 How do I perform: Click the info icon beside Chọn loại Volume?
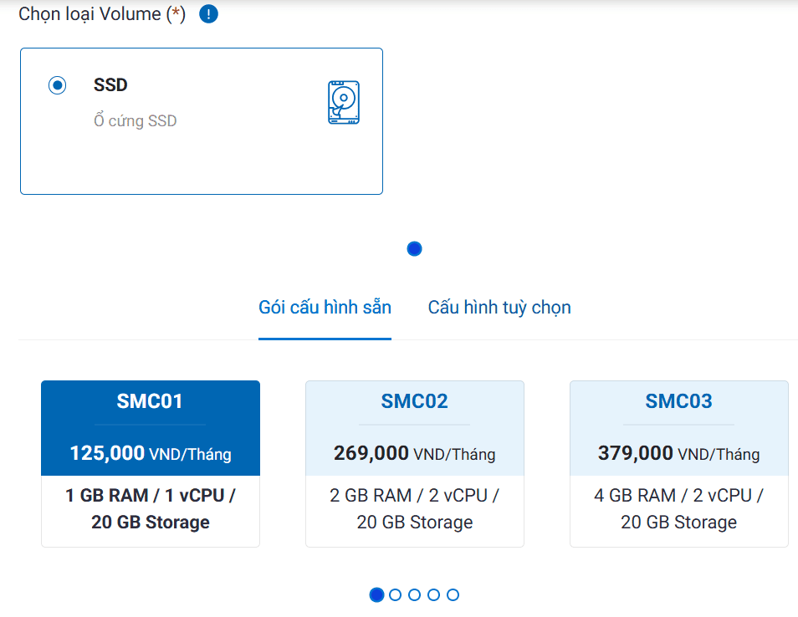207,13
